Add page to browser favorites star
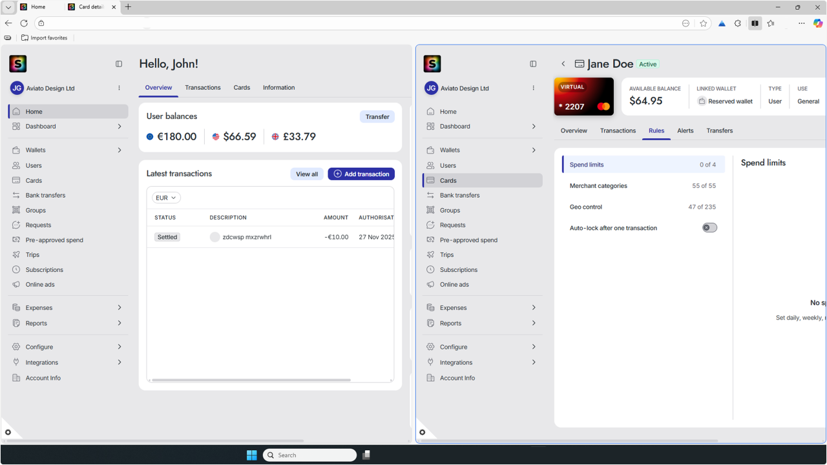827x465 pixels. pyautogui.click(x=704, y=23)
